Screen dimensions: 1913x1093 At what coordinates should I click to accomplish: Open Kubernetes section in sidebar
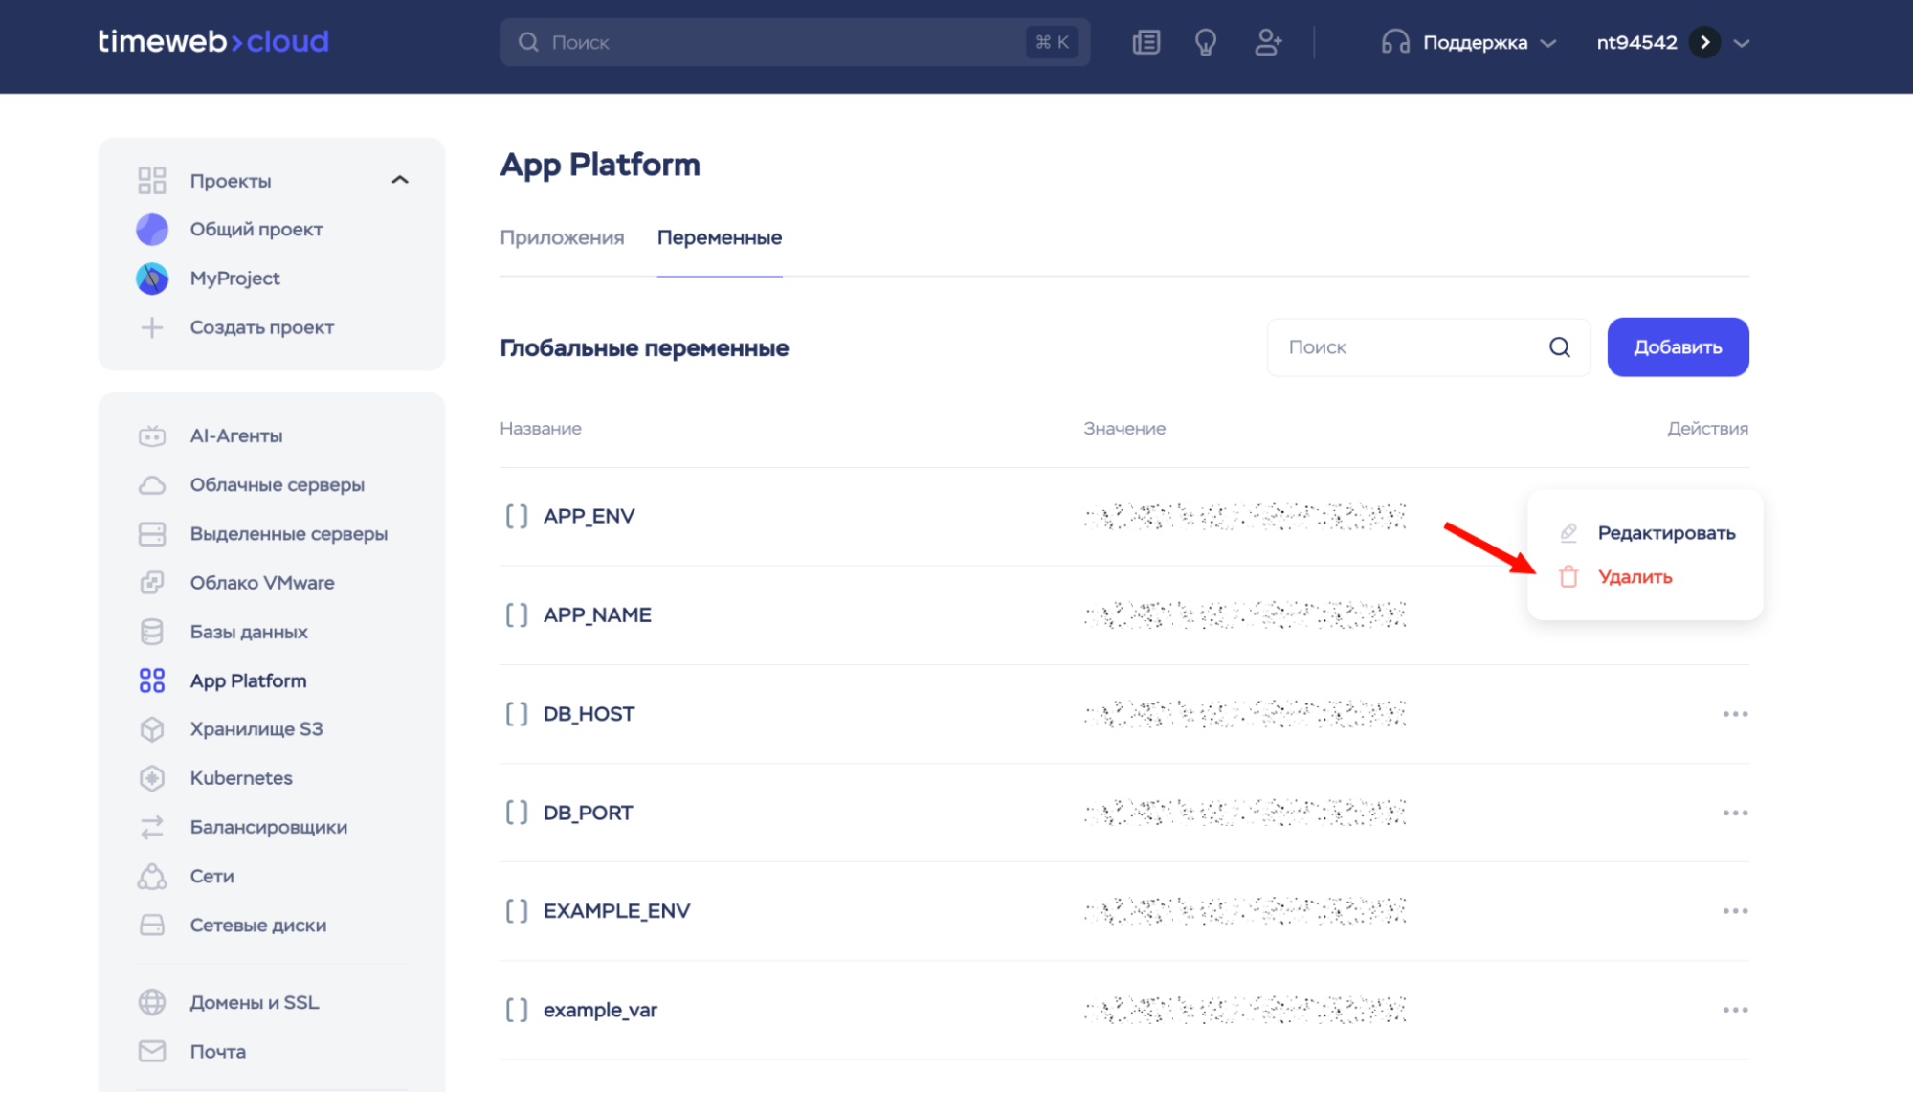240,778
